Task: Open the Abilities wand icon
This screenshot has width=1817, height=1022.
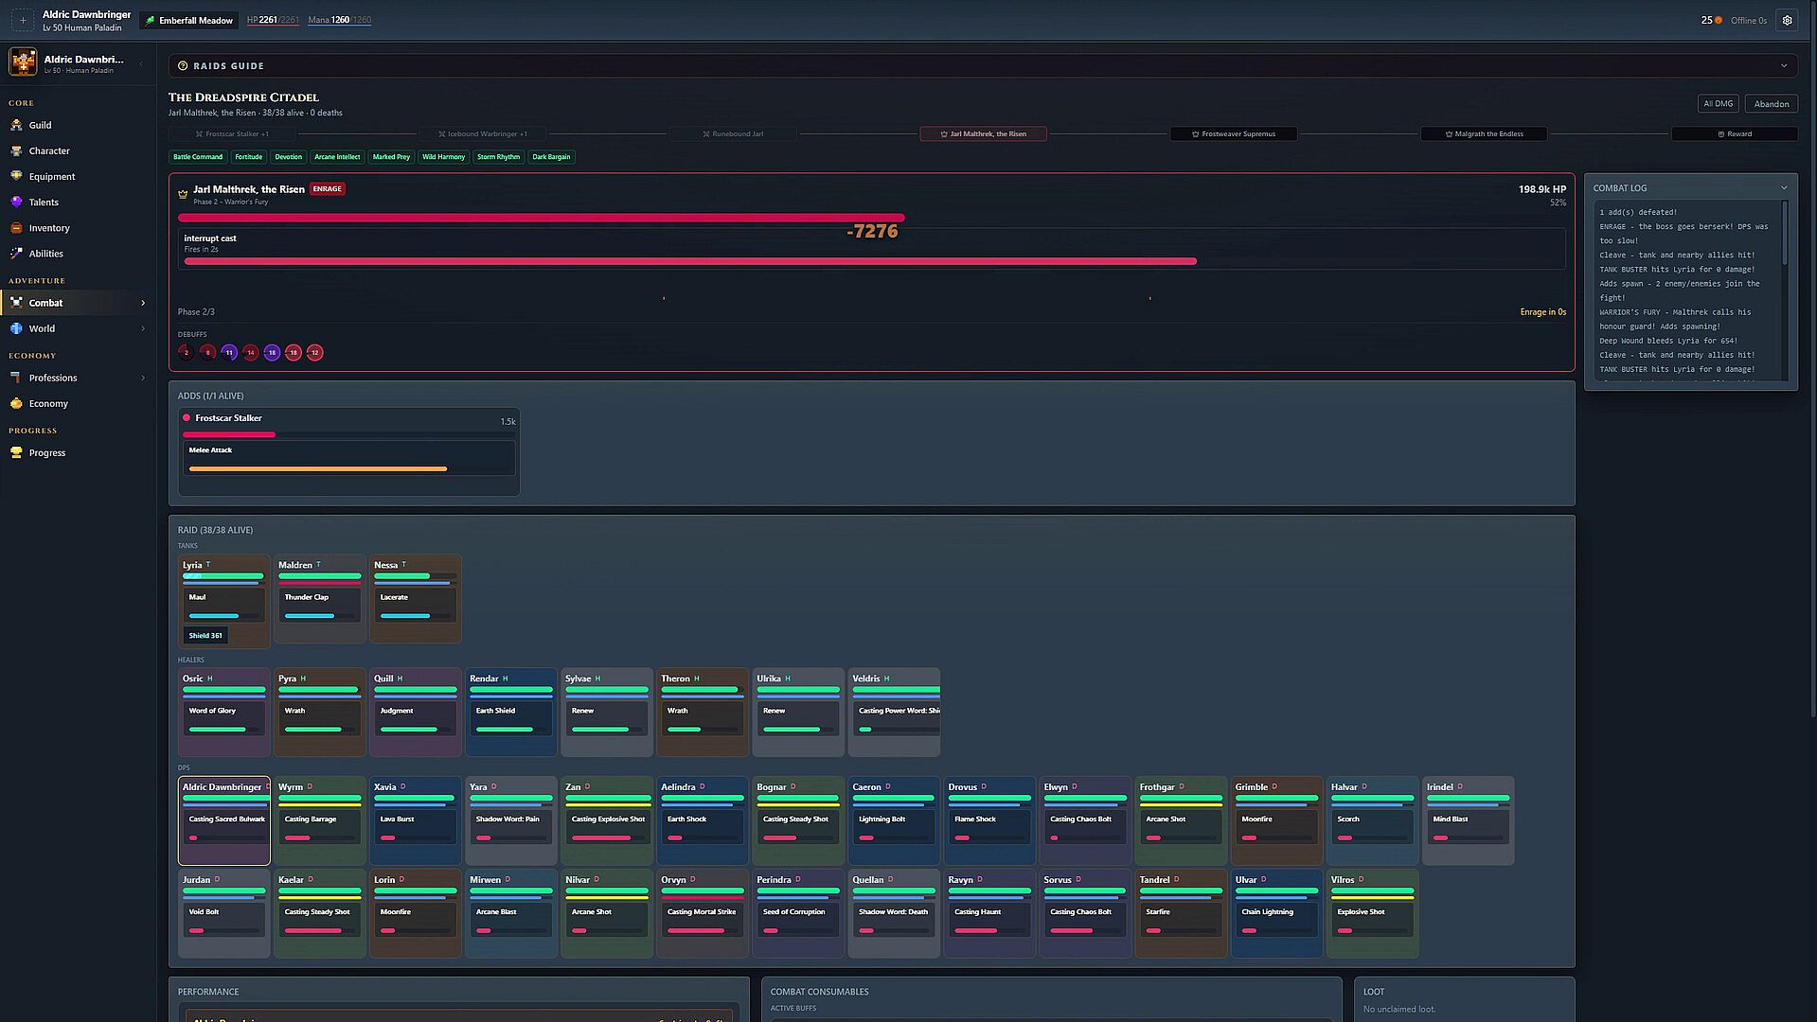Action: [x=16, y=253]
